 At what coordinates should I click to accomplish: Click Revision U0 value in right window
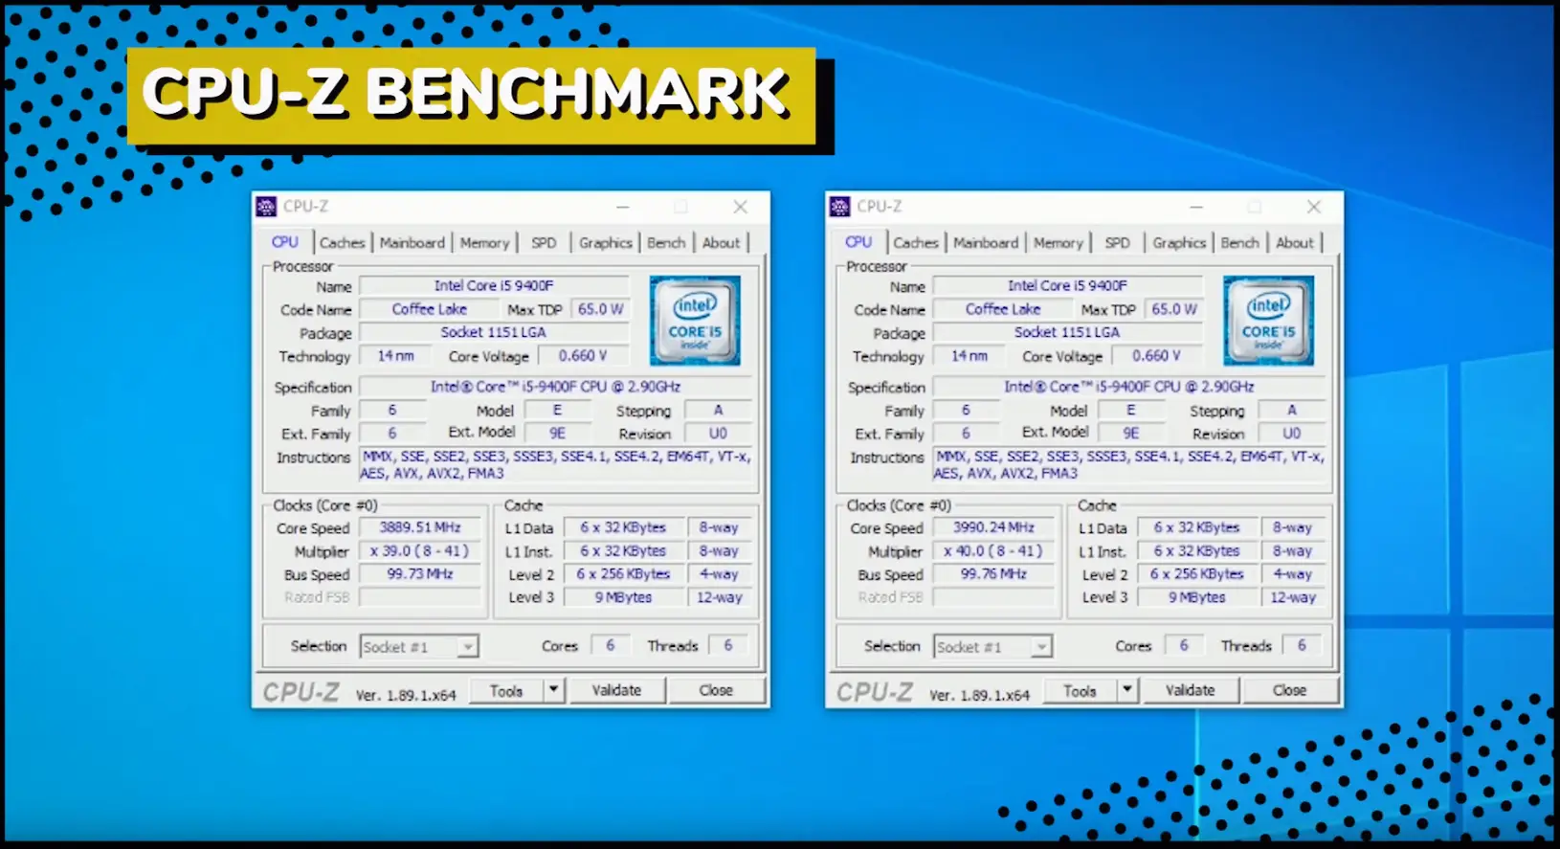[x=1291, y=434]
